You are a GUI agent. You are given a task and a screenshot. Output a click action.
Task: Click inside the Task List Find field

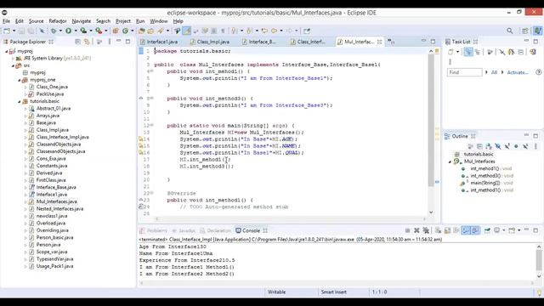[x=465, y=72]
